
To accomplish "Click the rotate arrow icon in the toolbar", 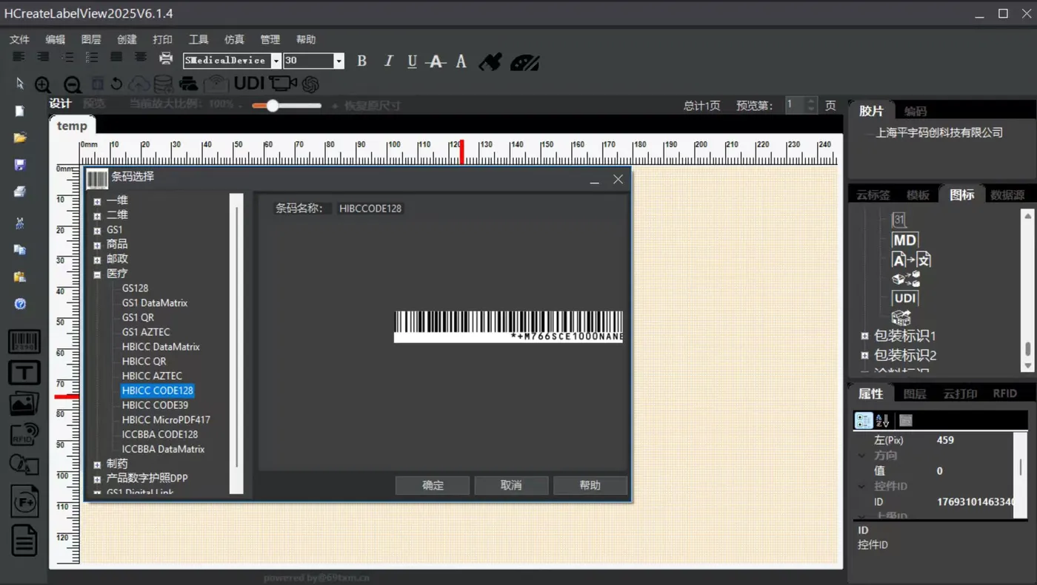I will tap(116, 84).
